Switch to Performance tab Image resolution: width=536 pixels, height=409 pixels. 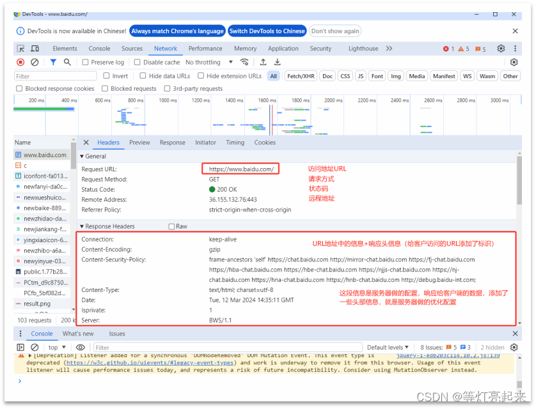[205, 49]
